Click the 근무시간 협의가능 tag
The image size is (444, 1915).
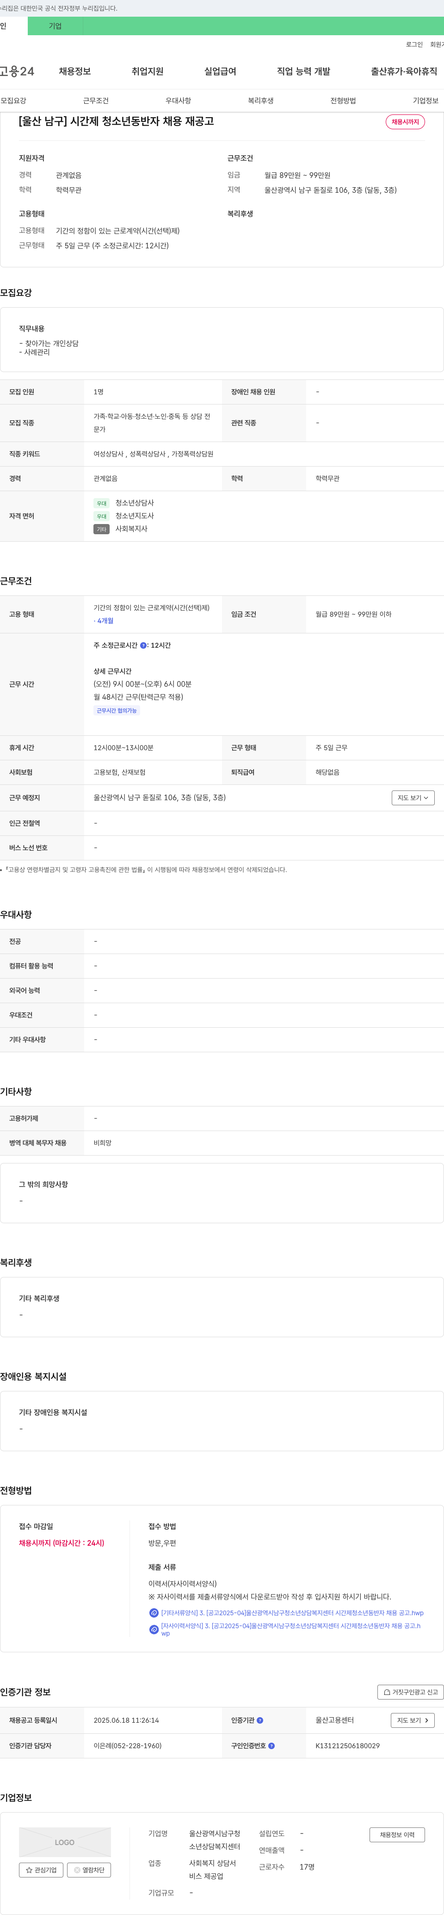click(x=117, y=710)
